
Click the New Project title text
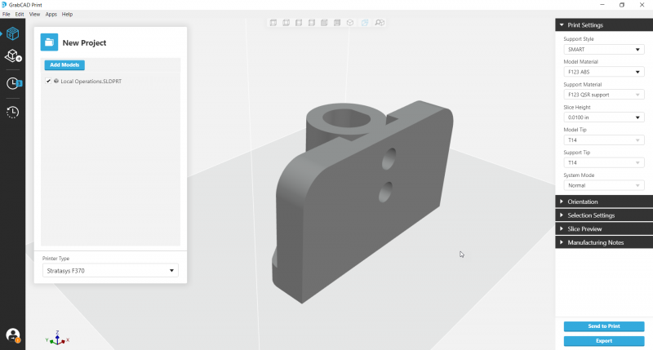84,43
